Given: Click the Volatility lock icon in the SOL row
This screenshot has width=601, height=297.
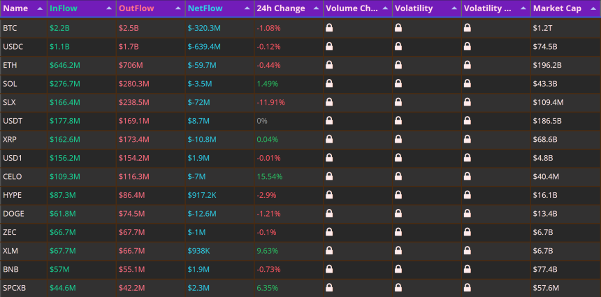Looking at the screenshot, I should [x=398, y=84].
